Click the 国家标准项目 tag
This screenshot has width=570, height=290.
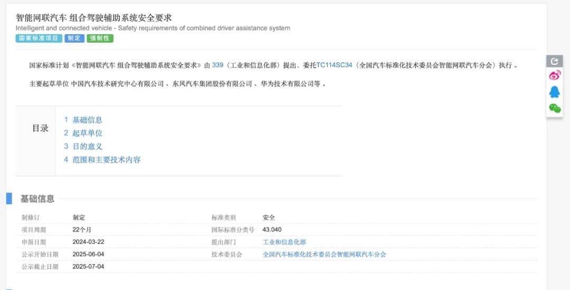pyautogui.click(x=39, y=38)
